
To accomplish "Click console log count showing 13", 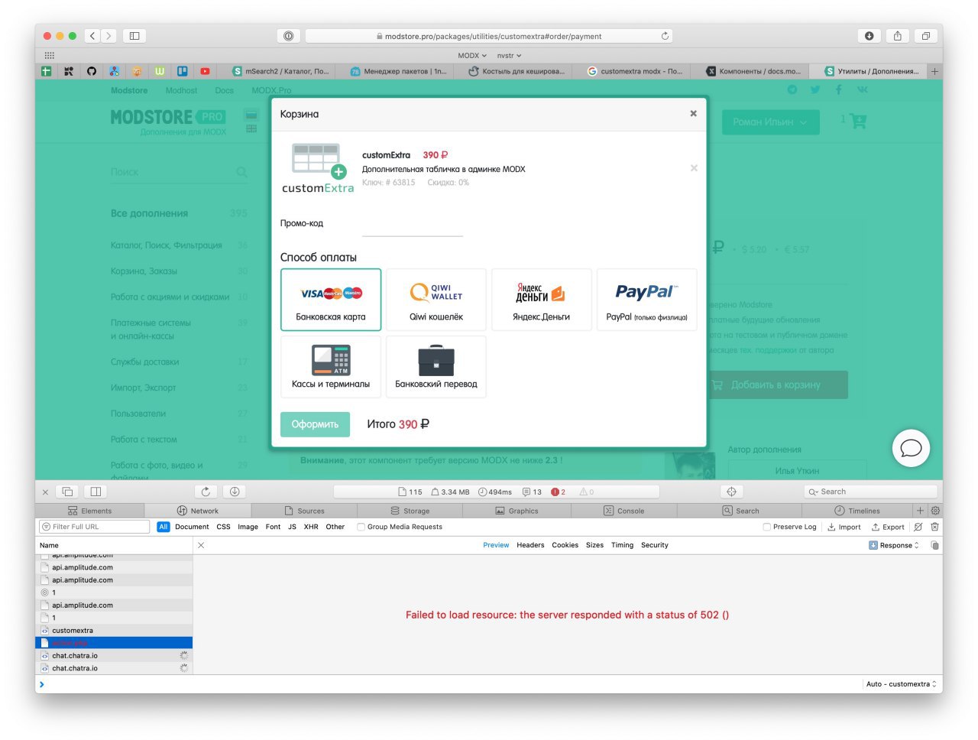I will point(532,492).
